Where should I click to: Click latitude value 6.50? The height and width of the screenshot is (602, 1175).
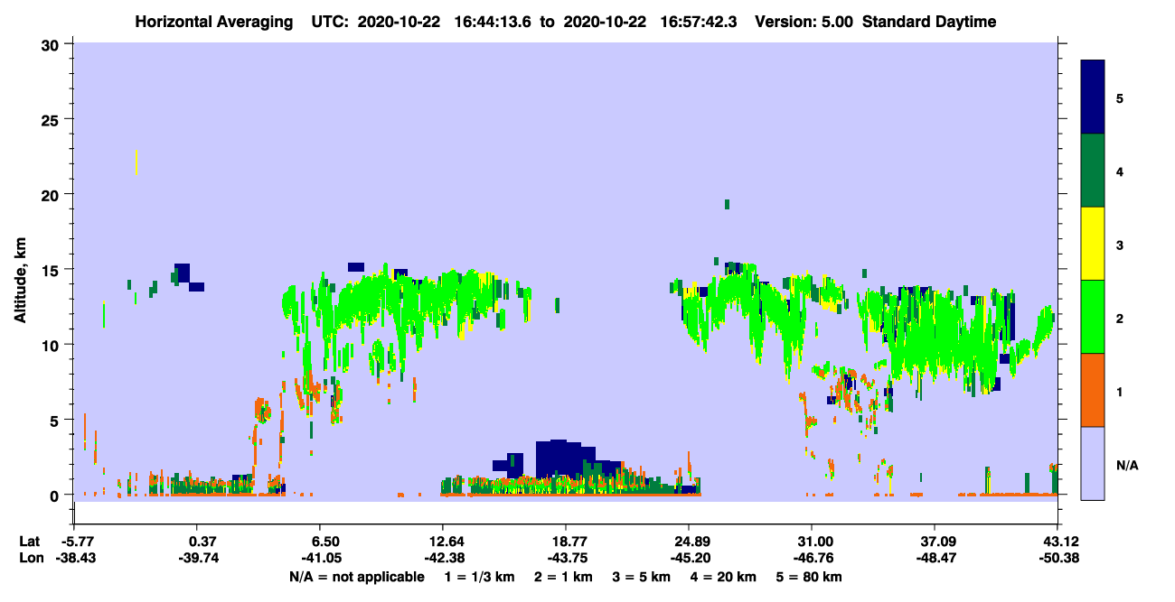click(325, 541)
